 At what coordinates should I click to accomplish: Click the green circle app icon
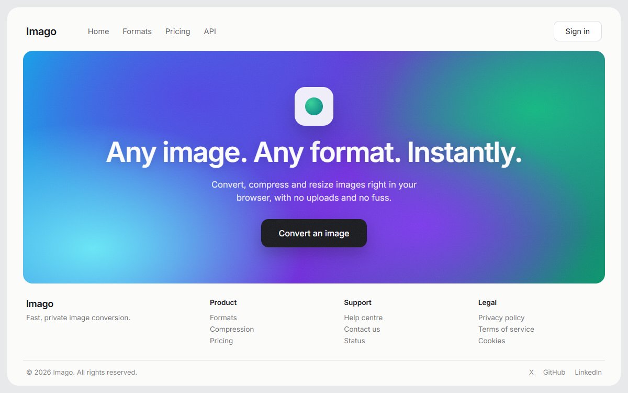(314, 106)
